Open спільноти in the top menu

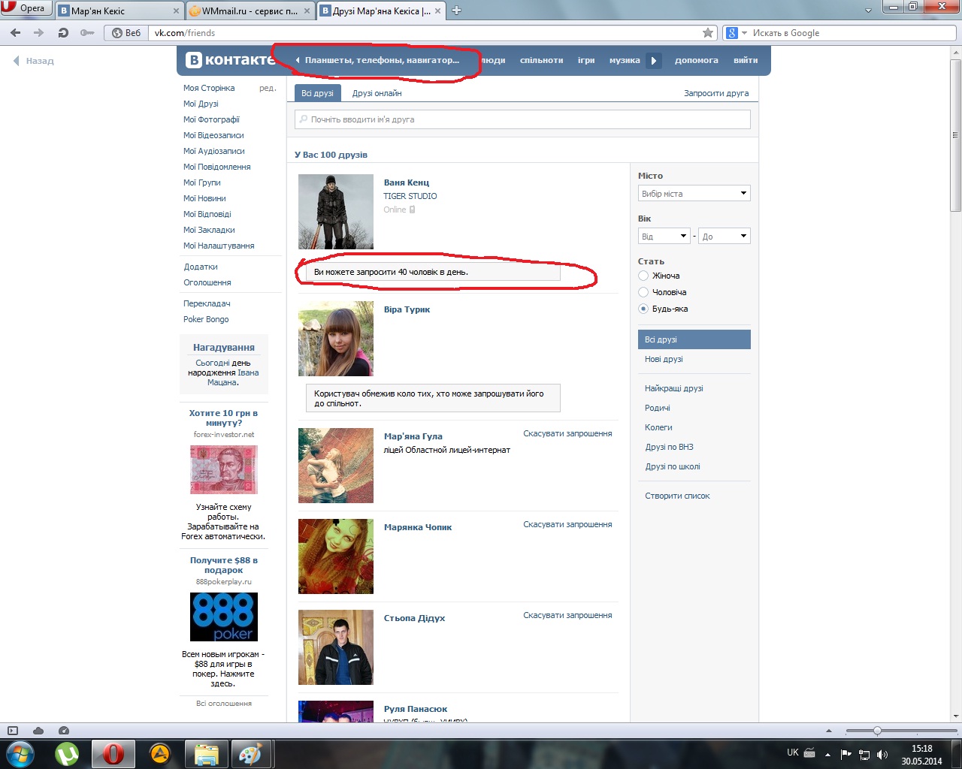[x=541, y=60]
